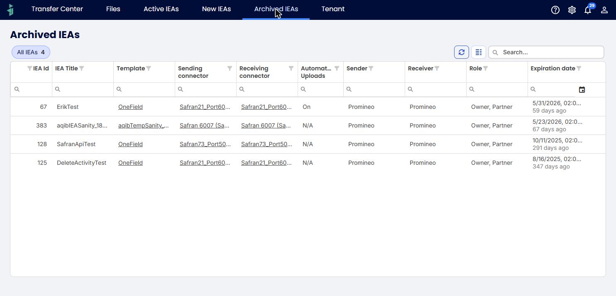Click the IEA Id column filter input

[x=31, y=89]
